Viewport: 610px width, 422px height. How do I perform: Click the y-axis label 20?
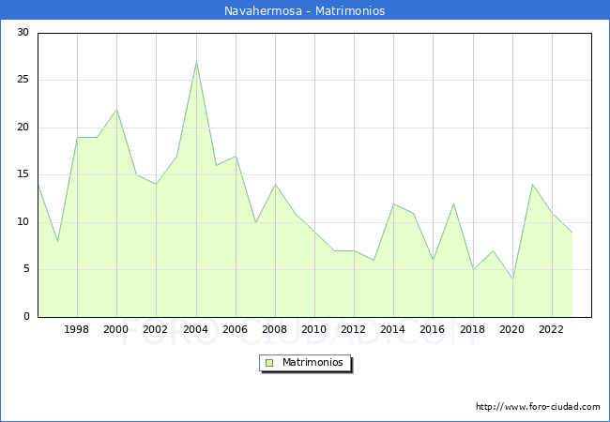coord(23,127)
